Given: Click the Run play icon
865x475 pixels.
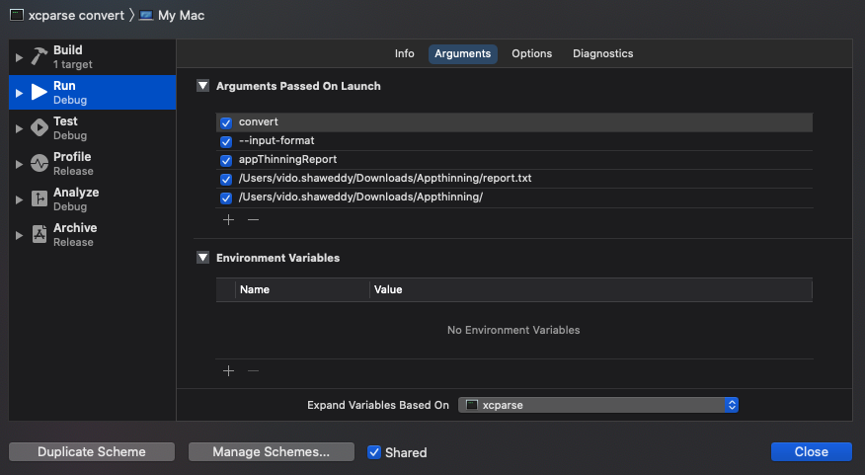Looking at the screenshot, I should coord(39,92).
